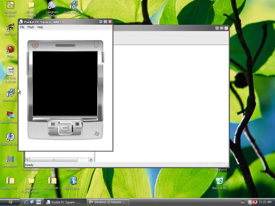Click the right soft key bar below the screen
This screenshot has width=275, height=206.
90,119
